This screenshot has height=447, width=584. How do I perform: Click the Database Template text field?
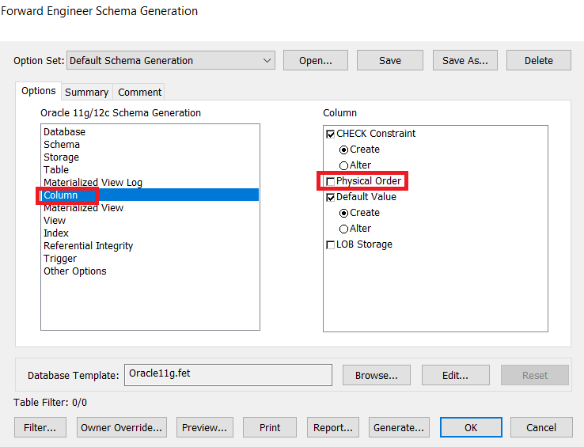[228, 374]
